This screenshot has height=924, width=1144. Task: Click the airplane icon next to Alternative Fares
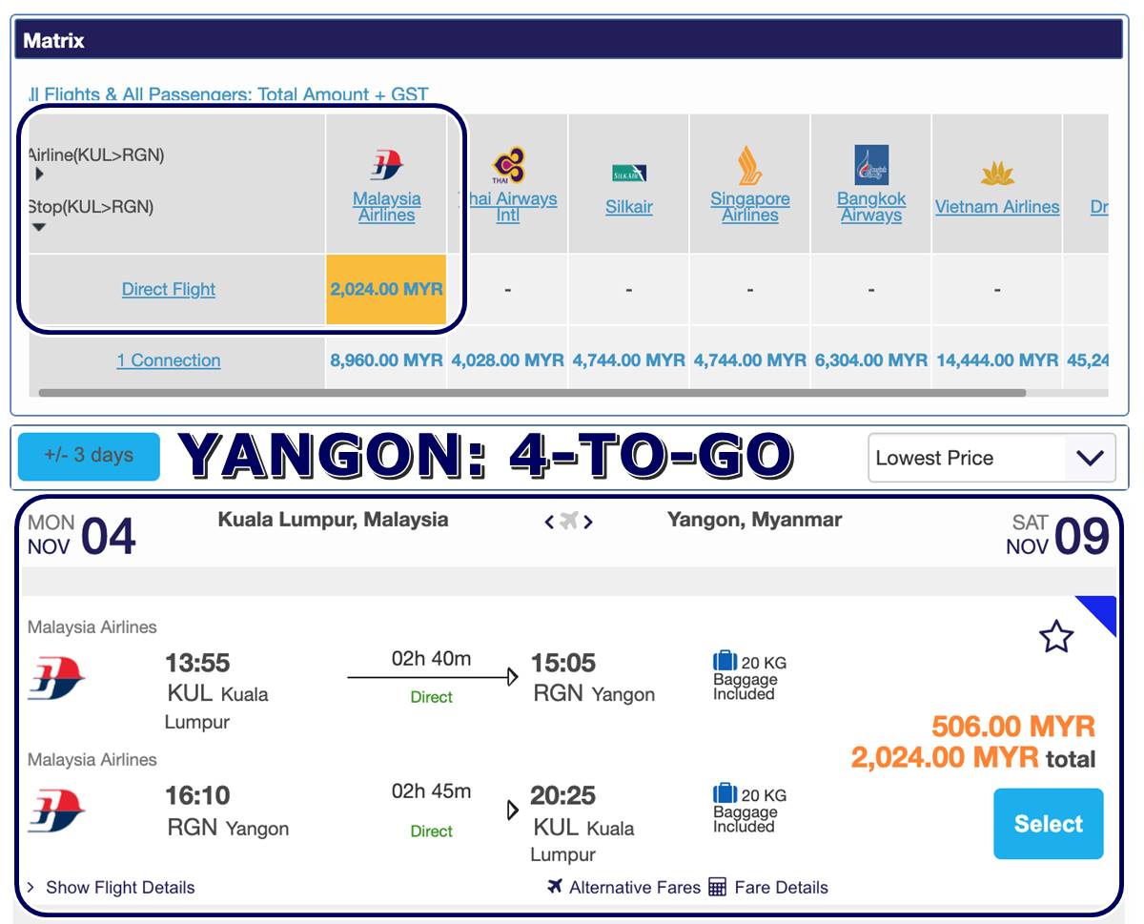555,887
